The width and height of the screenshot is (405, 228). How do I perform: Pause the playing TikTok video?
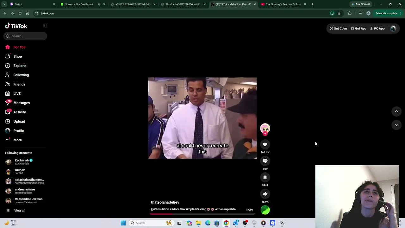coord(202,118)
